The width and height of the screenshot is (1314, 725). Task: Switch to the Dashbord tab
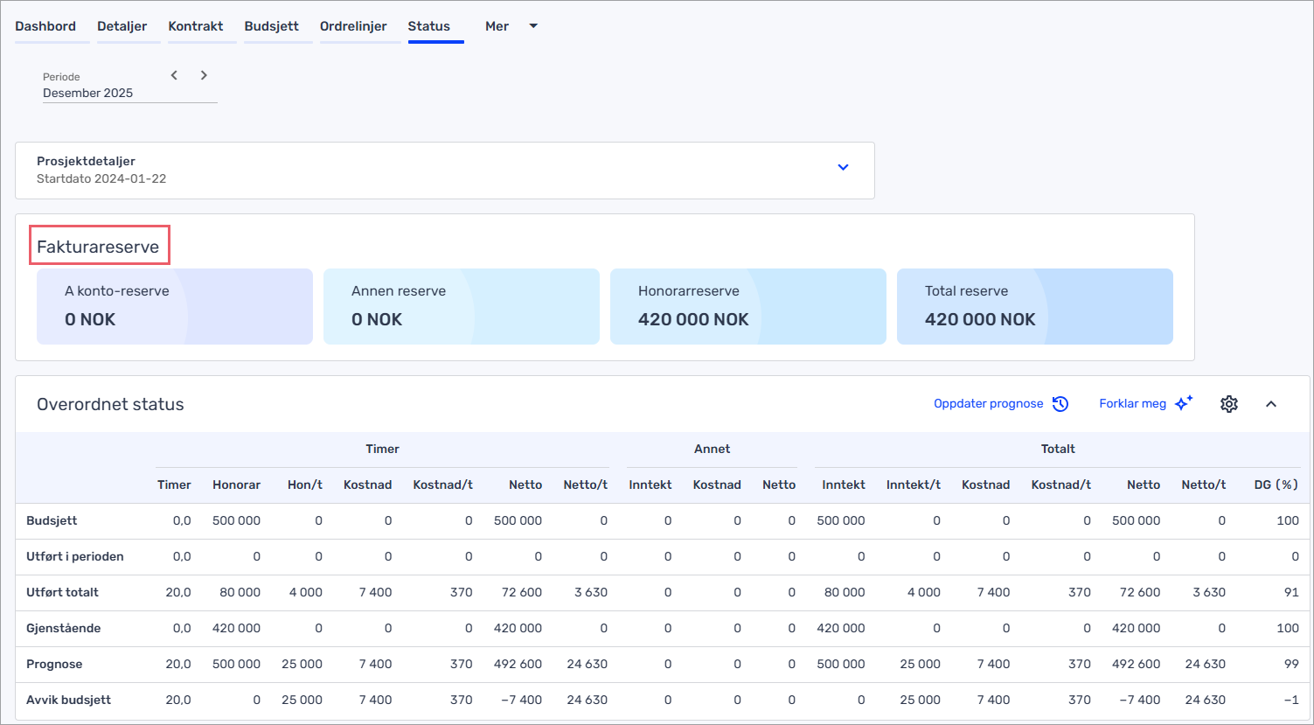45,26
